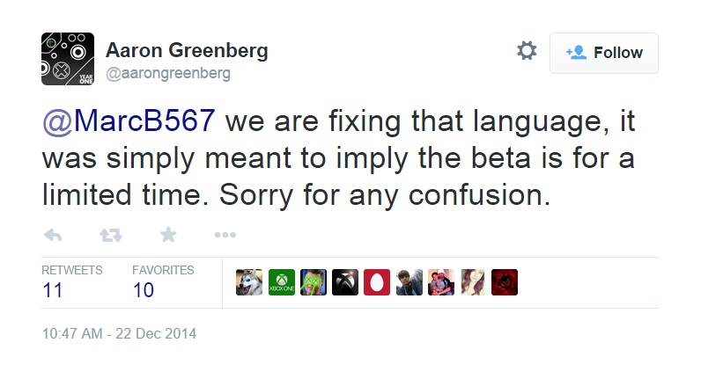Image resolution: width=701 pixels, height=379 pixels.
Task: Click the reply arrow icon
Action: (x=53, y=235)
